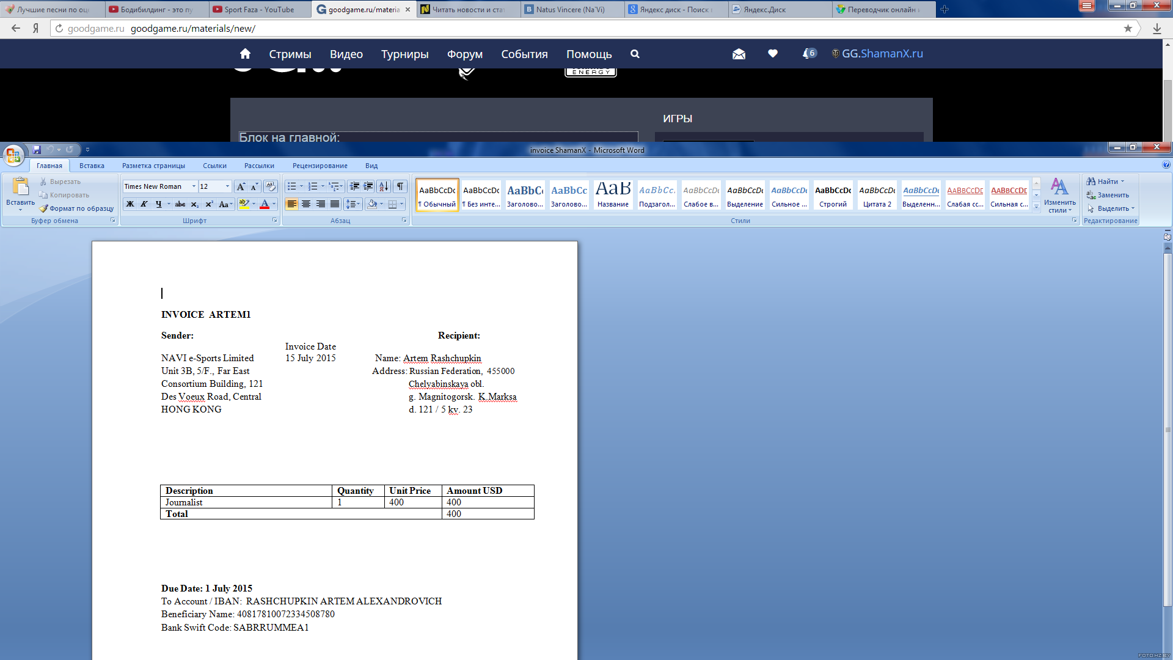The image size is (1173, 660).
Task: Apply superscript formatting
Action: click(x=209, y=204)
